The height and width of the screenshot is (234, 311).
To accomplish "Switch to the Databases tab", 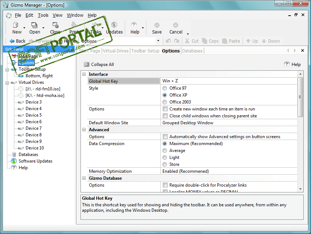I will (x=192, y=51).
